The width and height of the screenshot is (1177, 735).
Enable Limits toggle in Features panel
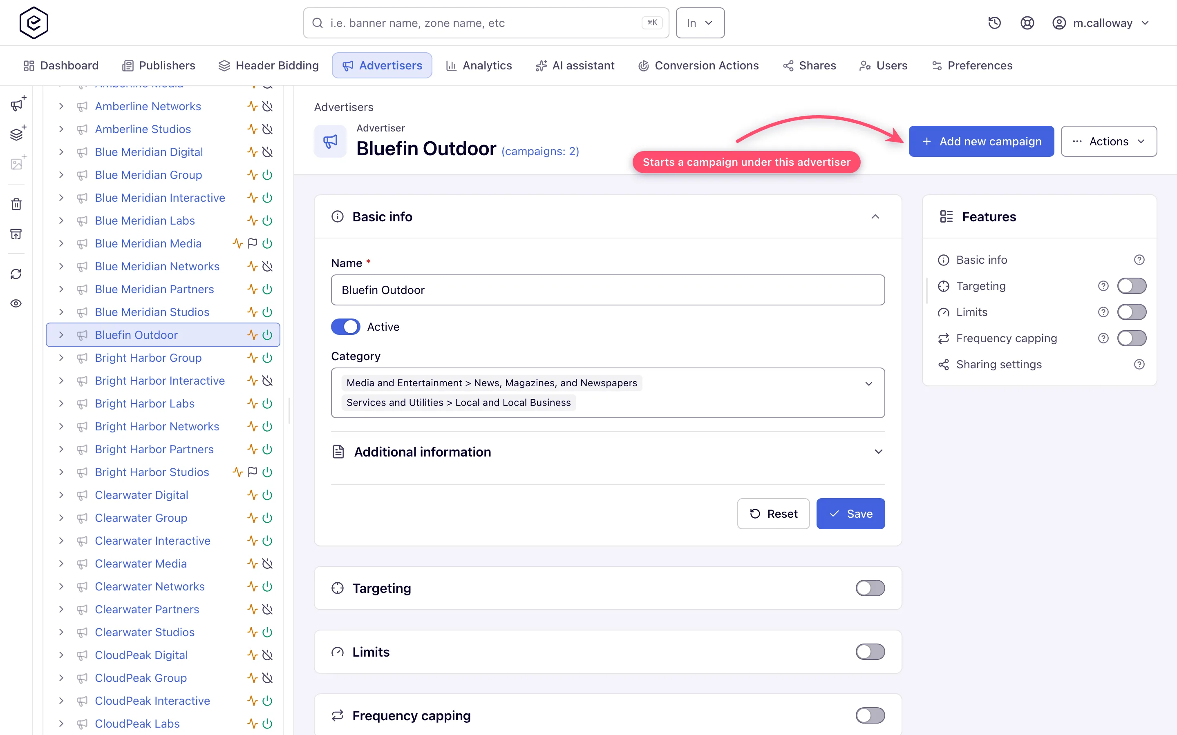1131,312
